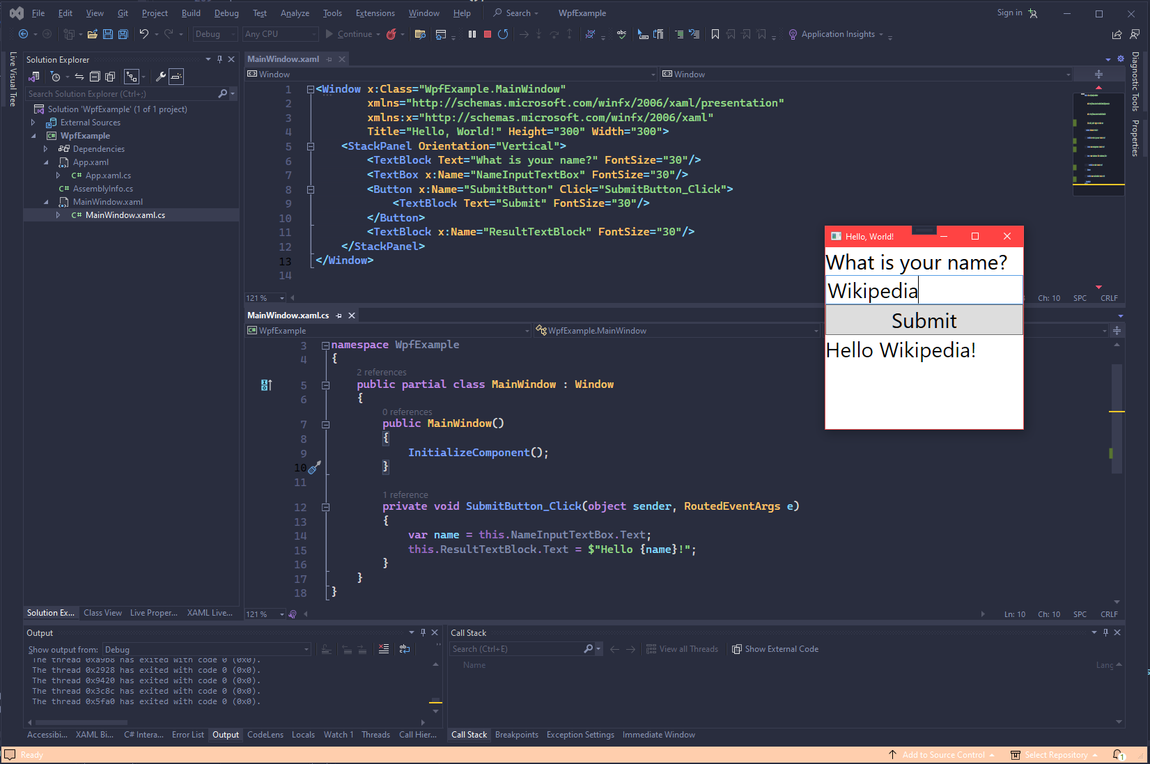
Task: Click the name text box containing Wikipedia
Action: tap(924, 290)
